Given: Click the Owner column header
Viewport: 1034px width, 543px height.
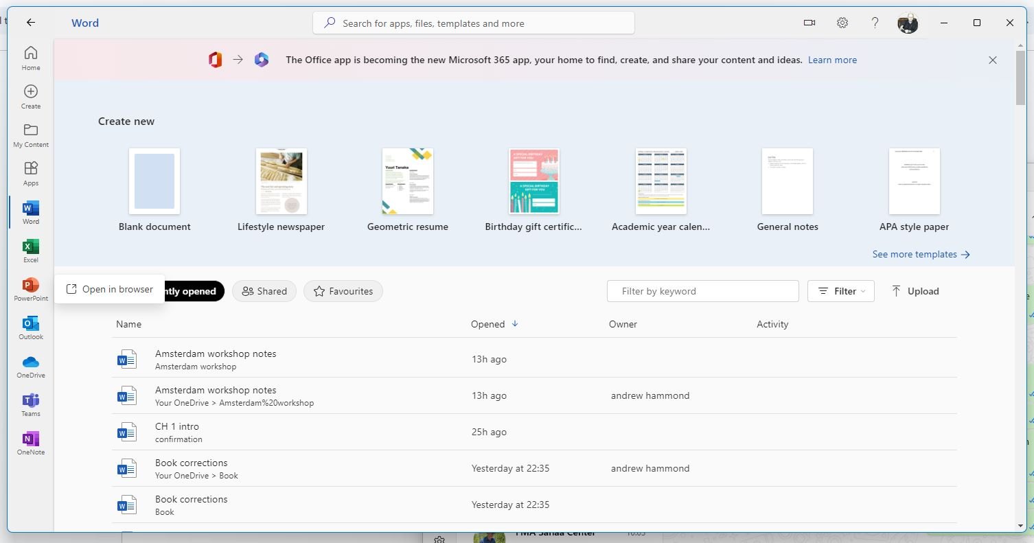Looking at the screenshot, I should coord(623,324).
